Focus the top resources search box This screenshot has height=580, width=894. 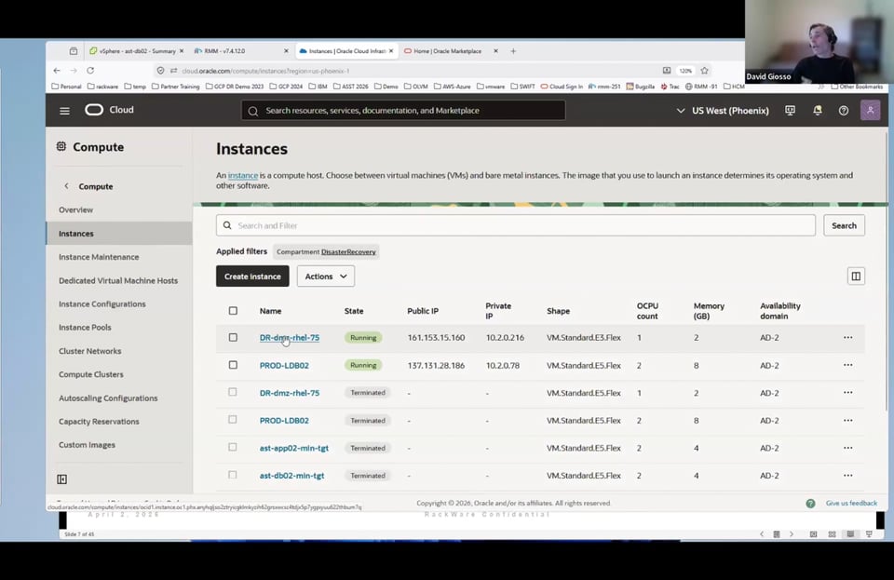pyautogui.click(x=403, y=111)
